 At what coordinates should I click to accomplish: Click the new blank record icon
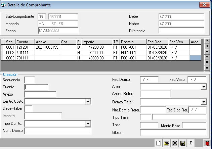[159, 143]
